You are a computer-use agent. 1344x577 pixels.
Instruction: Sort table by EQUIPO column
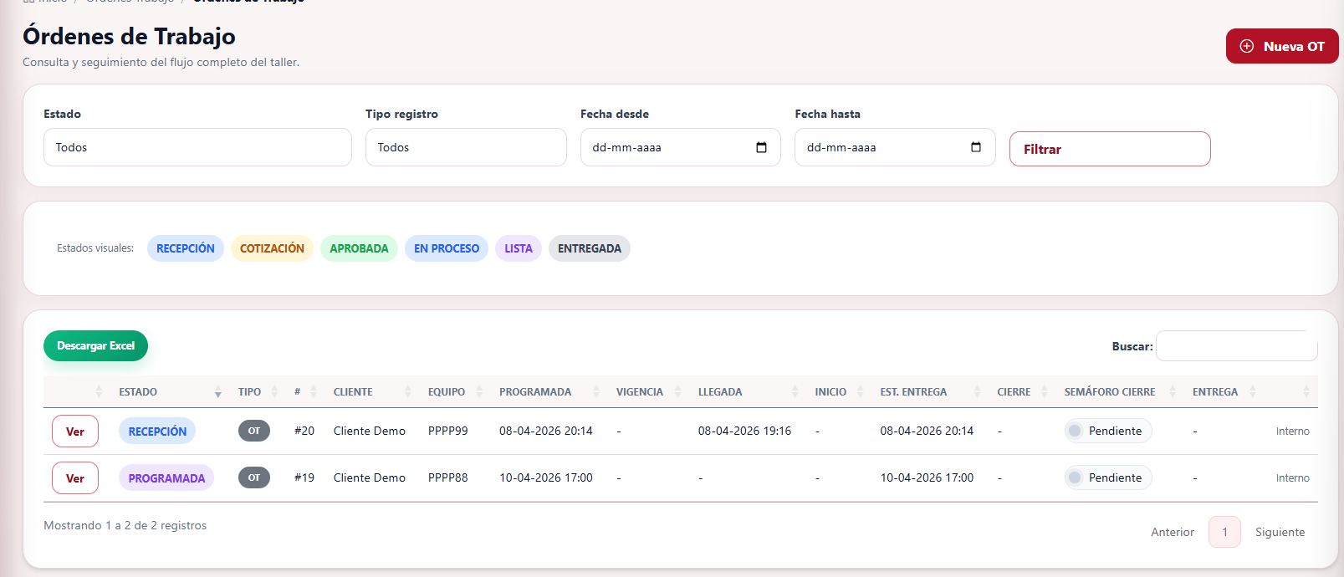(457, 391)
